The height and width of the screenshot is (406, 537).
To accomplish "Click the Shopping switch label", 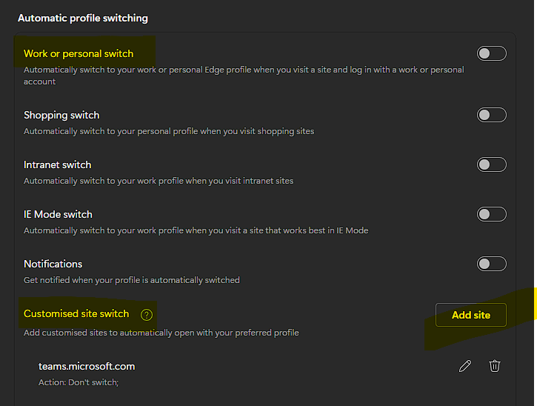I will [61, 115].
